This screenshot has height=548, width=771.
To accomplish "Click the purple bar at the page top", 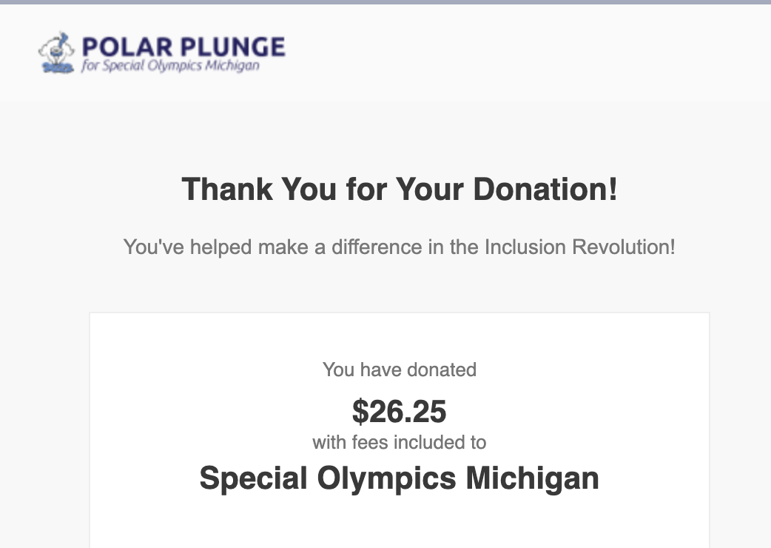I will coord(385,2).
